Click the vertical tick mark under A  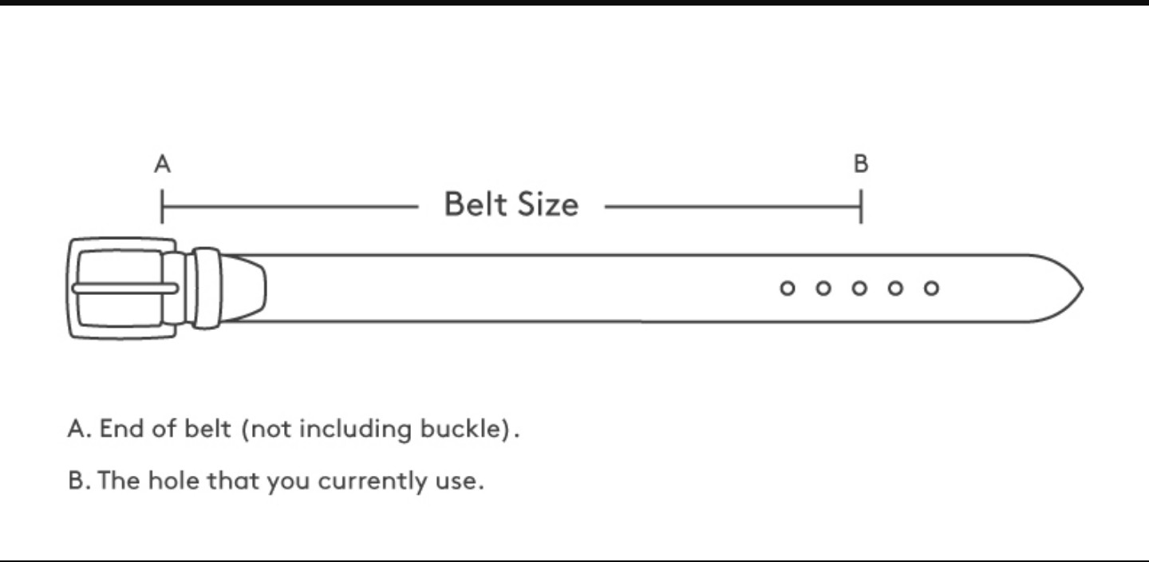[x=162, y=206]
